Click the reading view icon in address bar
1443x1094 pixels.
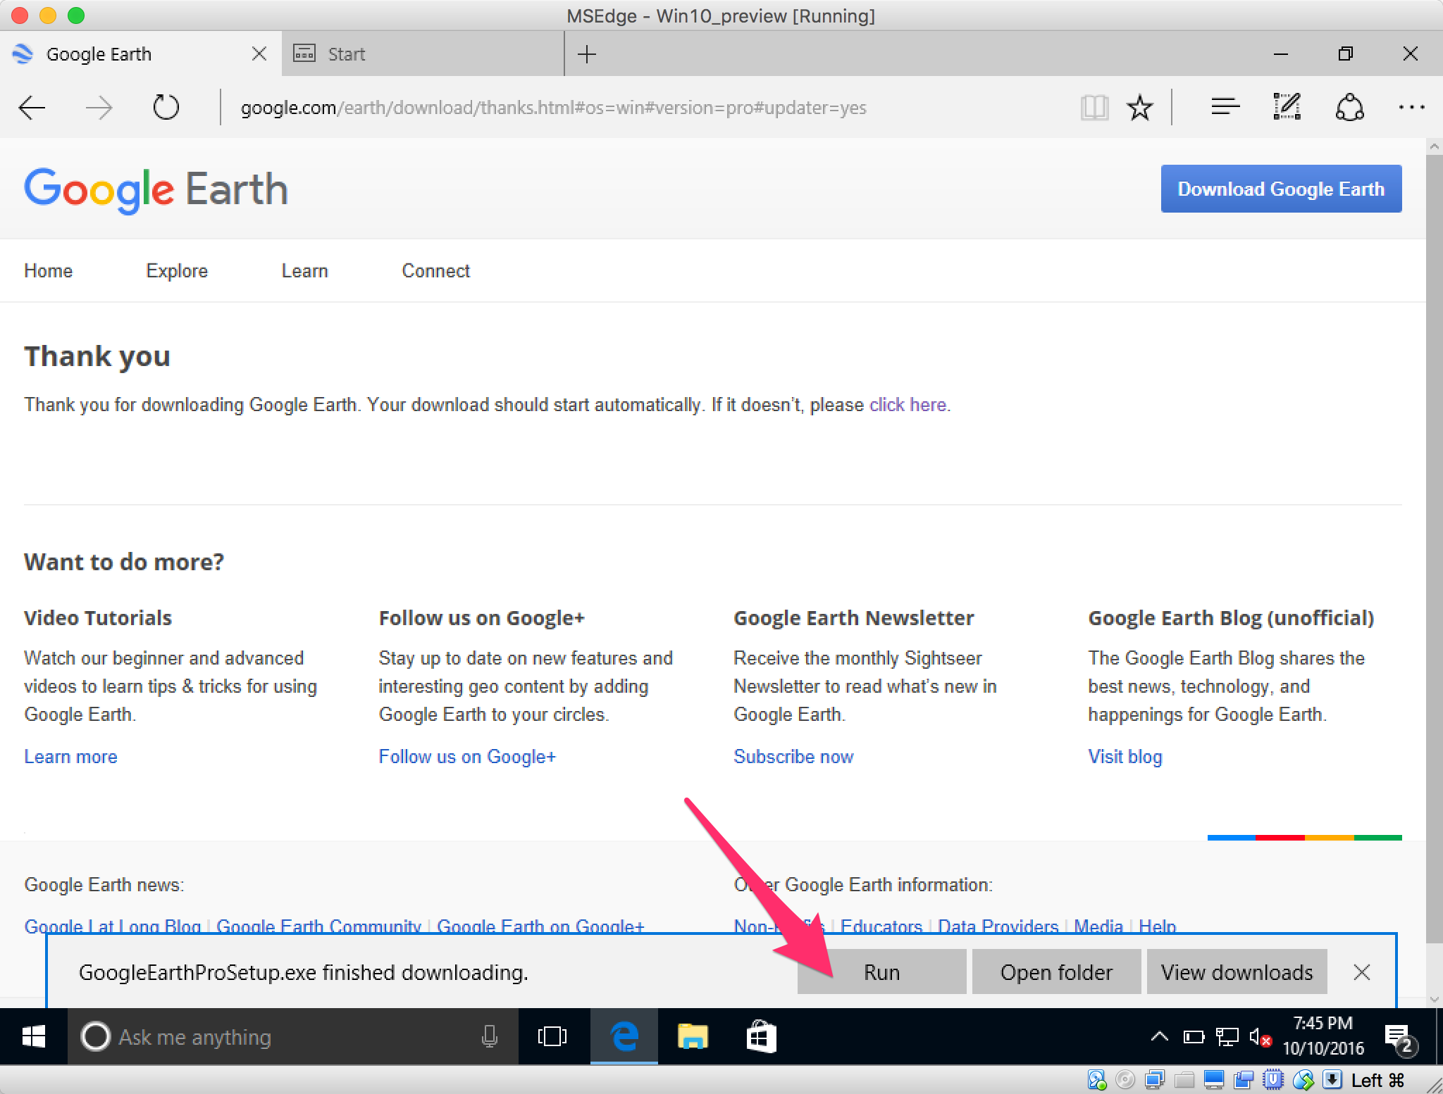tap(1094, 107)
